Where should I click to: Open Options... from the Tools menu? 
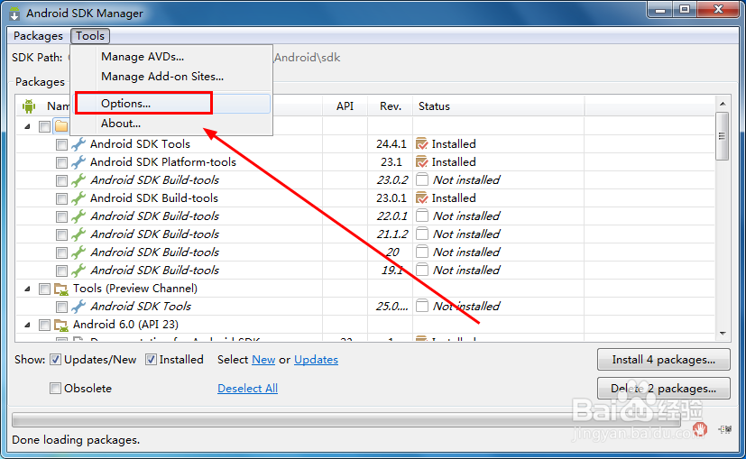(x=125, y=104)
